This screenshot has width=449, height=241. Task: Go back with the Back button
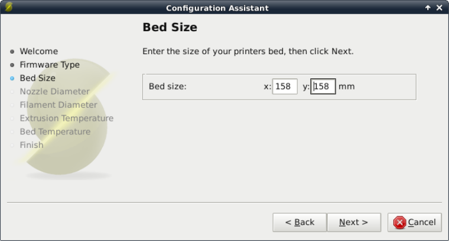tap(300, 222)
